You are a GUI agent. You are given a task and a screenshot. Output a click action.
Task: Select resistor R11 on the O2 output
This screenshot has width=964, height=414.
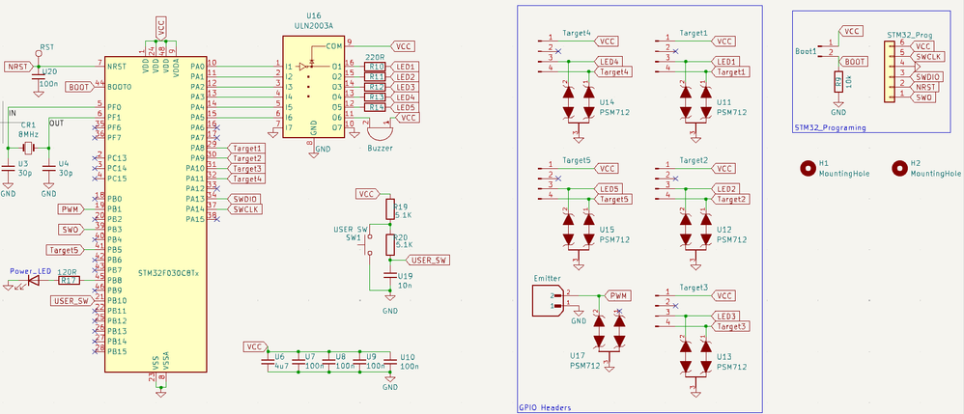(x=376, y=77)
